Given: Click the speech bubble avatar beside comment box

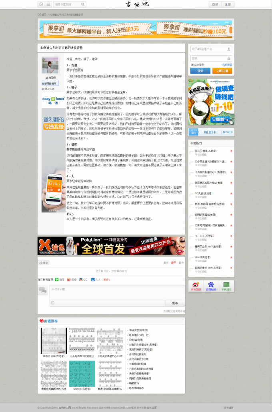Looking at the screenshot, I should 43,290.
